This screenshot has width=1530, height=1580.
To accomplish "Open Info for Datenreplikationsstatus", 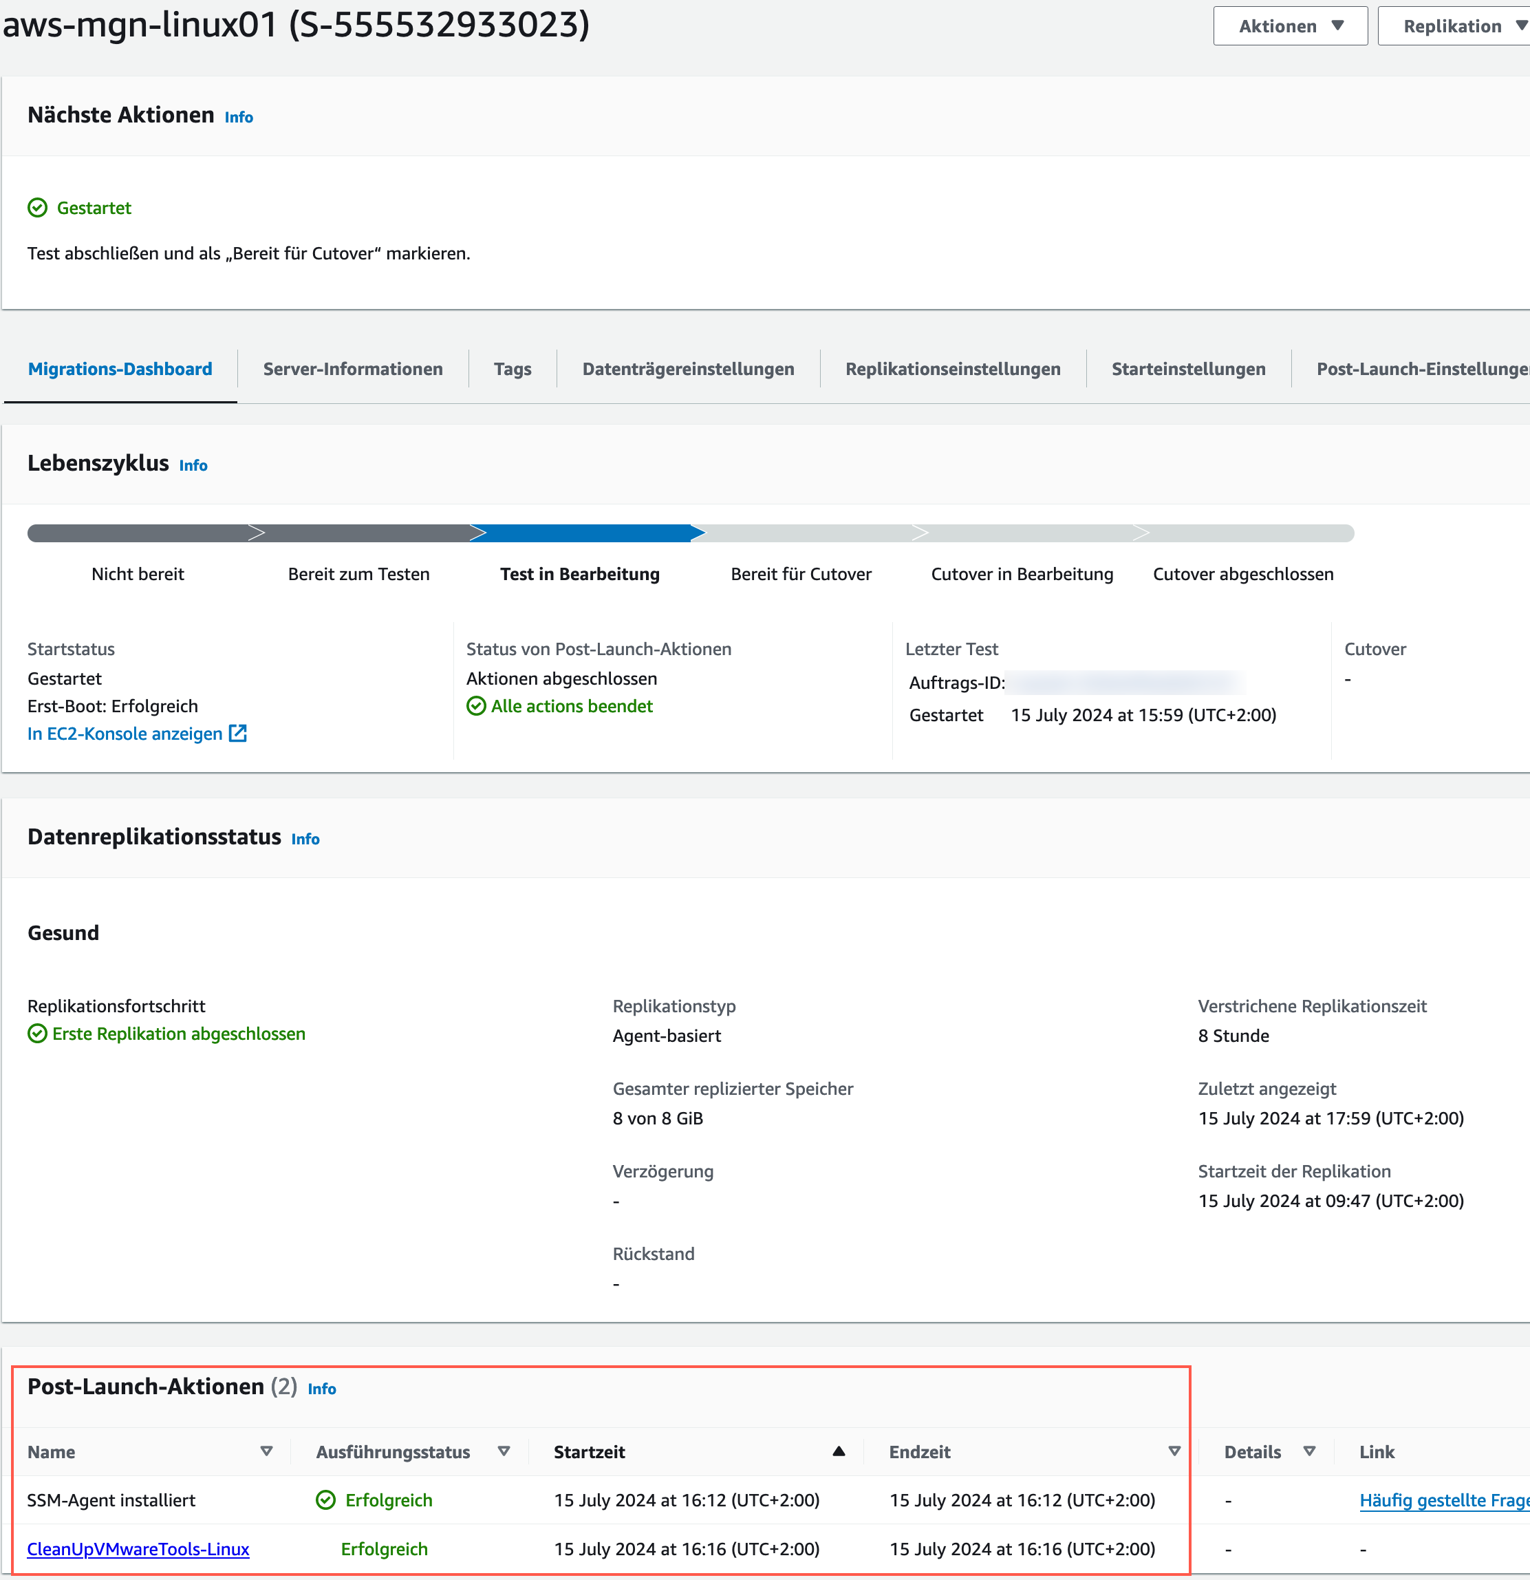I will tap(305, 839).
